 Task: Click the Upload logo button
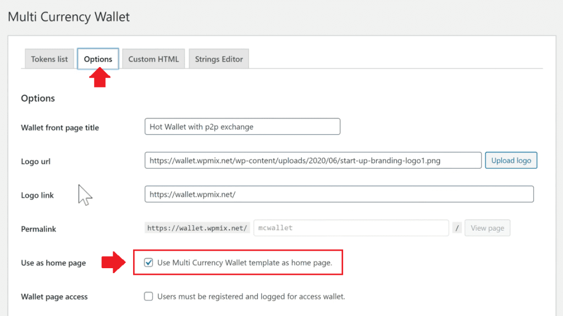pyautogui.click(x=511, y=160)
